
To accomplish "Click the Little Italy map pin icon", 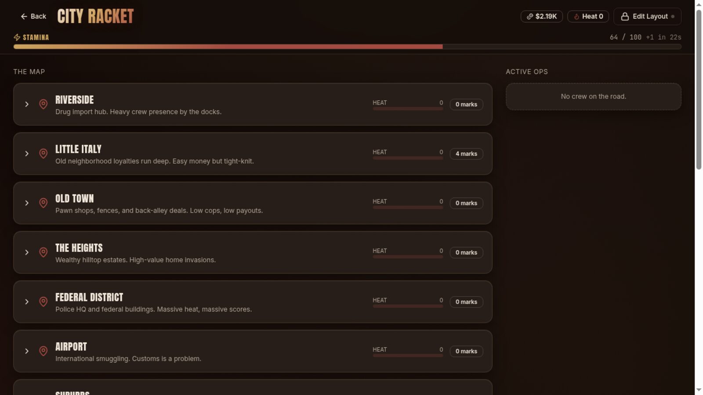I will click(43, 154).
